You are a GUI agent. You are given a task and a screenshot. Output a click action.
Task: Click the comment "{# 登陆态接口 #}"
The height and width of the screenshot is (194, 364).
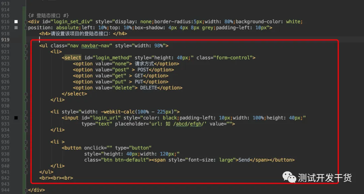click(49, 16)
